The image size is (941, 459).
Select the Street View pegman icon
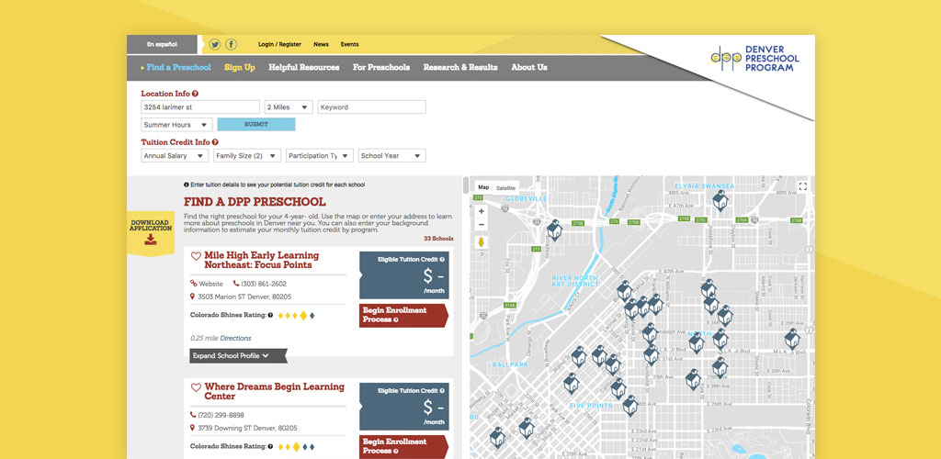point(481,242)
